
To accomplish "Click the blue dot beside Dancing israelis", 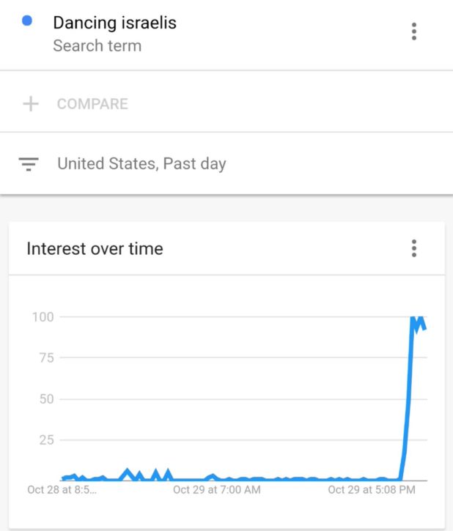I will pyautogui.click(x=27, y=21).
